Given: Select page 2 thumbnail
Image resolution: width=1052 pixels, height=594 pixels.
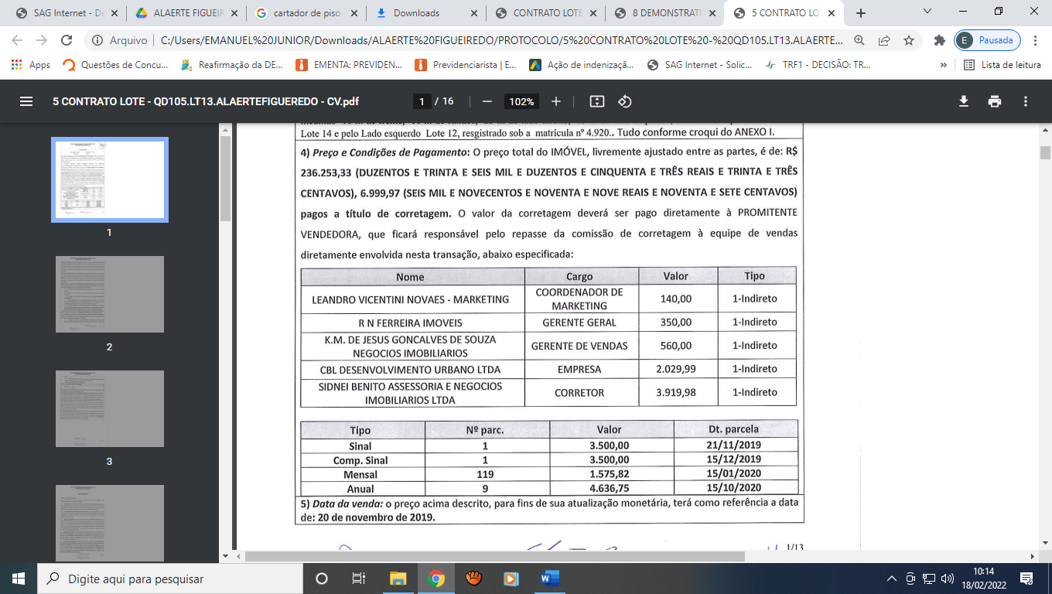Looking at the screenshot, I should (109, 294).
